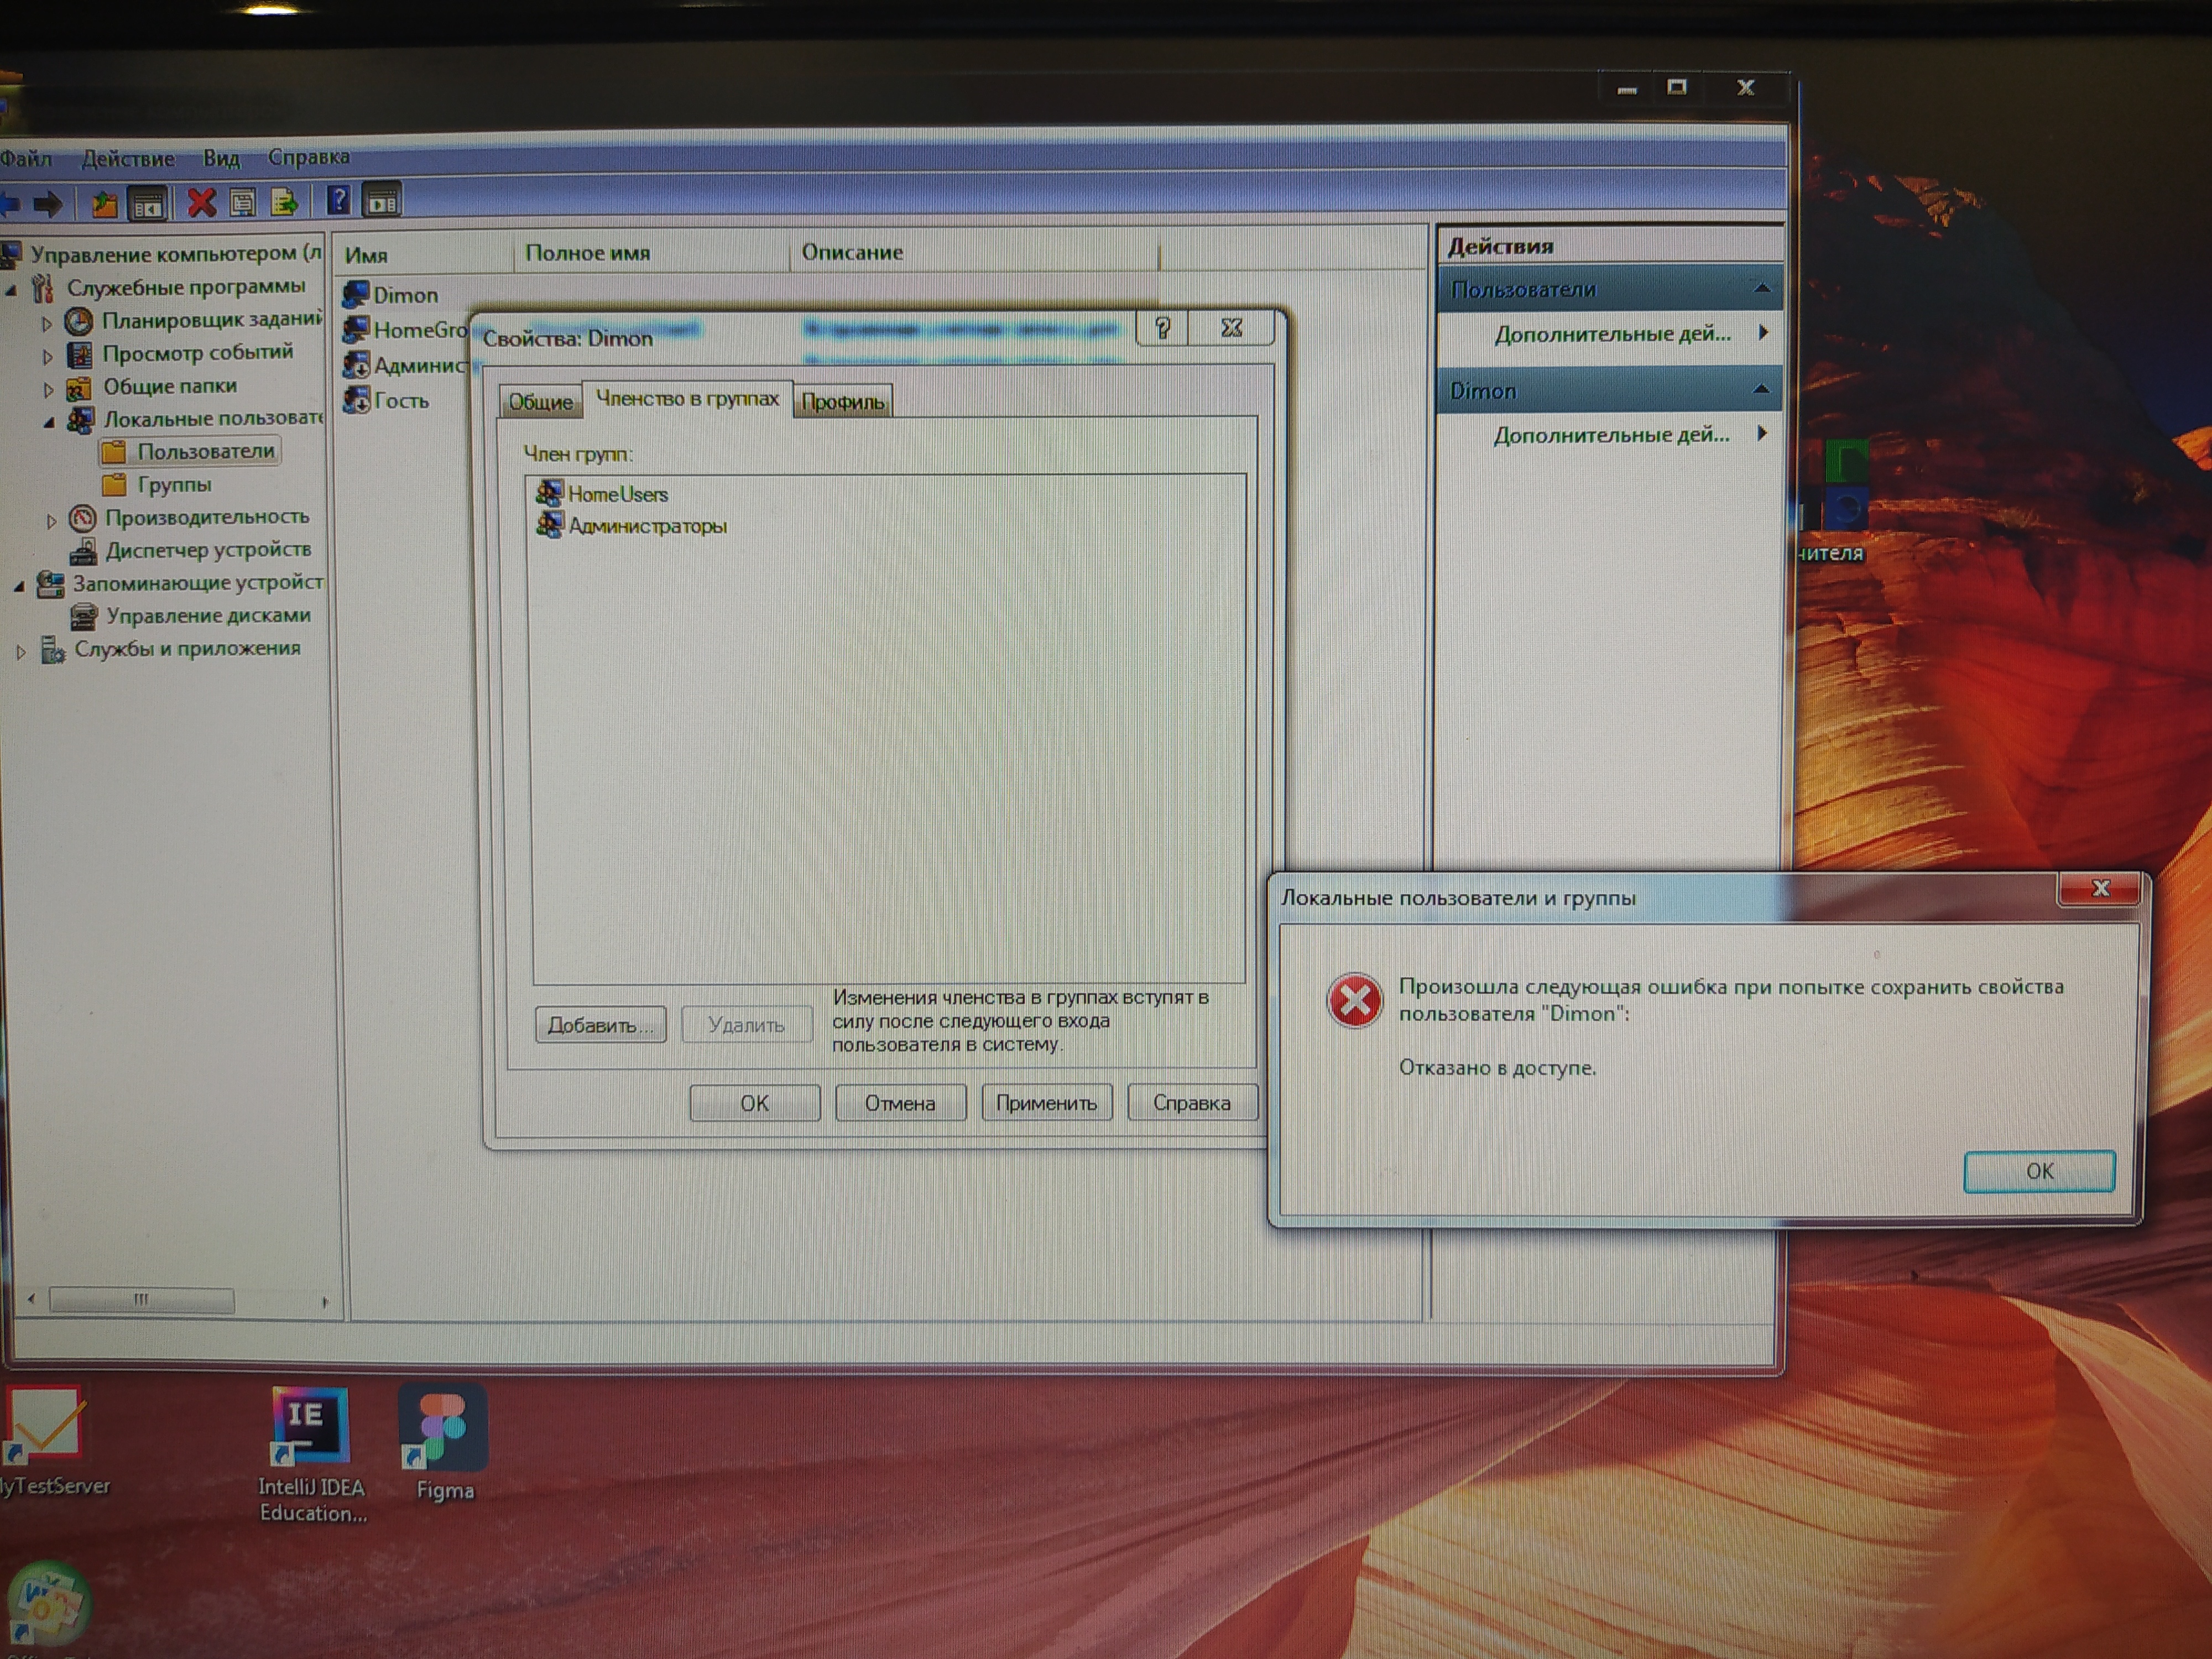Screen dimensions: 2212x1659
Task: Switch to the Профиль tab
Action: point(842,402)
